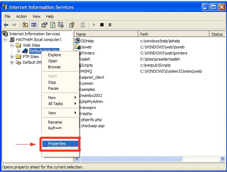This screenshot has height=172, width=227.
Task: Click the Web Sites folder icon
Action: pos(19,45)
